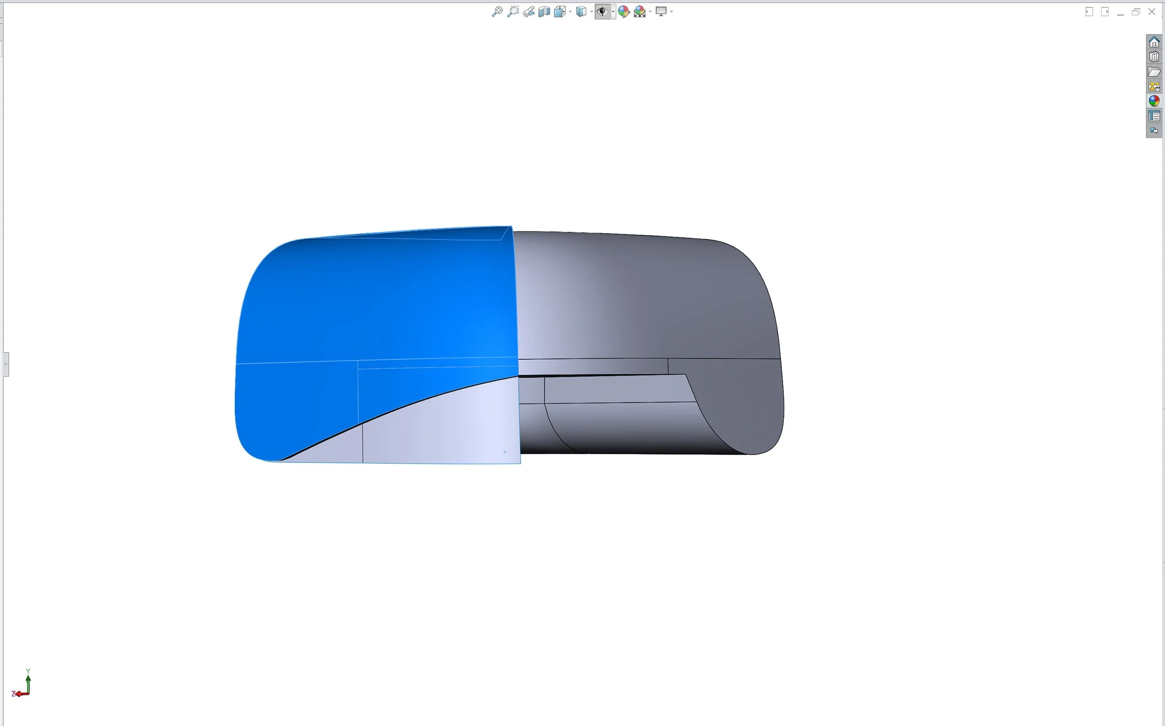Click View Orientation cube icon
This screenshot has width=1165, height=726.
tap(560, 12)
